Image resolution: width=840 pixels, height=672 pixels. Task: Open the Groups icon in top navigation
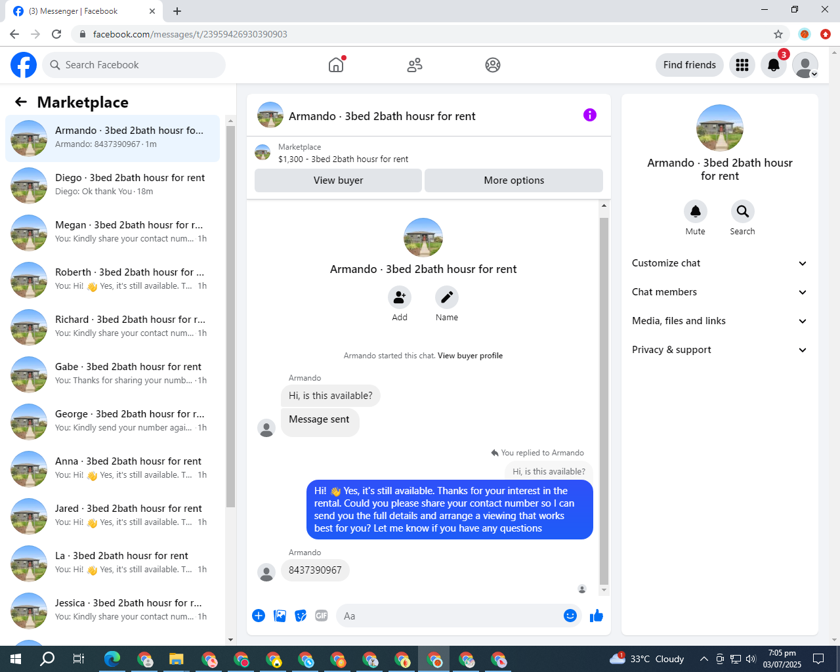coord(493,65)
